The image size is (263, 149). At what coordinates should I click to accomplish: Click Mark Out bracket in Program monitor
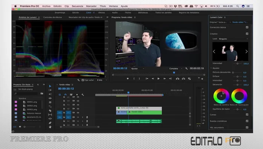click(139, 78)
